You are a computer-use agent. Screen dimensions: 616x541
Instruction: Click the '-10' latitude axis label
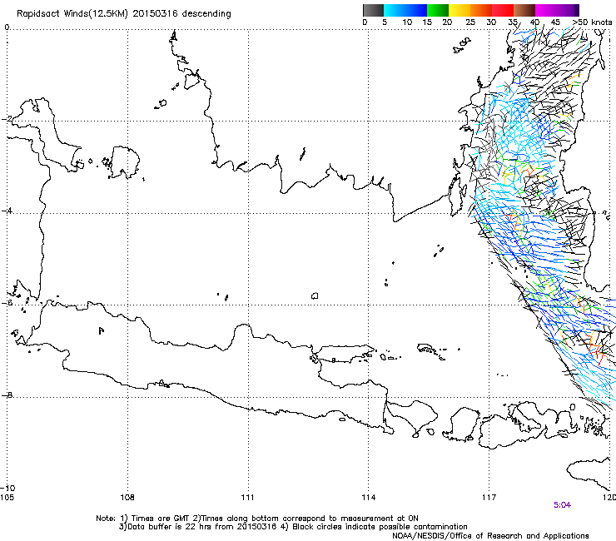click(7, 488)
